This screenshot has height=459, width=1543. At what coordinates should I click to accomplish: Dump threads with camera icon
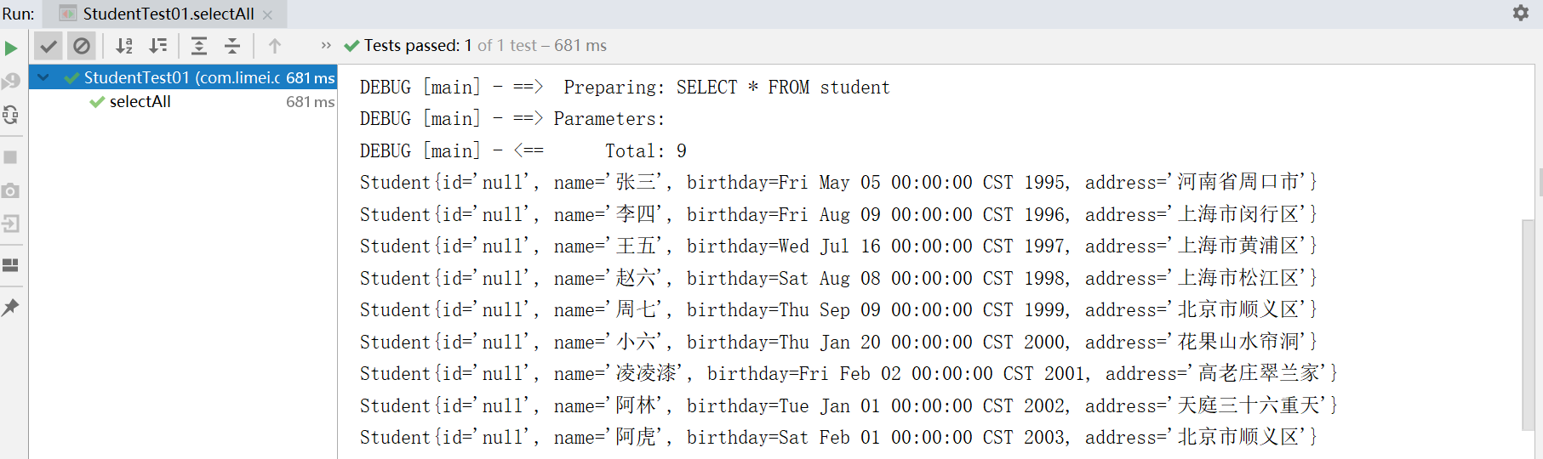click(11, 190)
